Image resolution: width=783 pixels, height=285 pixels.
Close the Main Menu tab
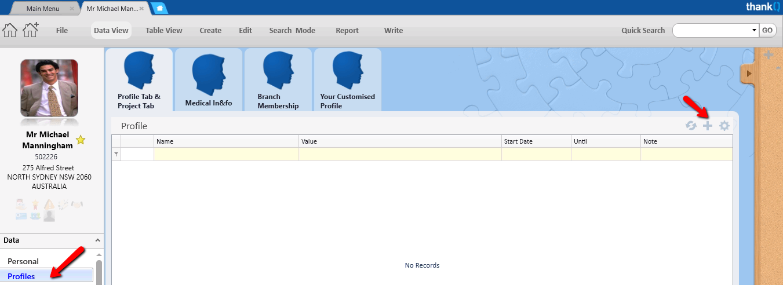click(72, 9)
